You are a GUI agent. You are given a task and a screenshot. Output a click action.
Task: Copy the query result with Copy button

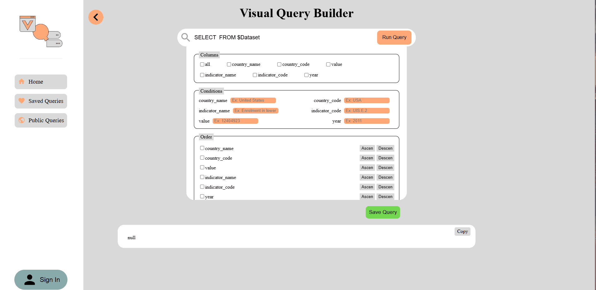pos(462,231)
